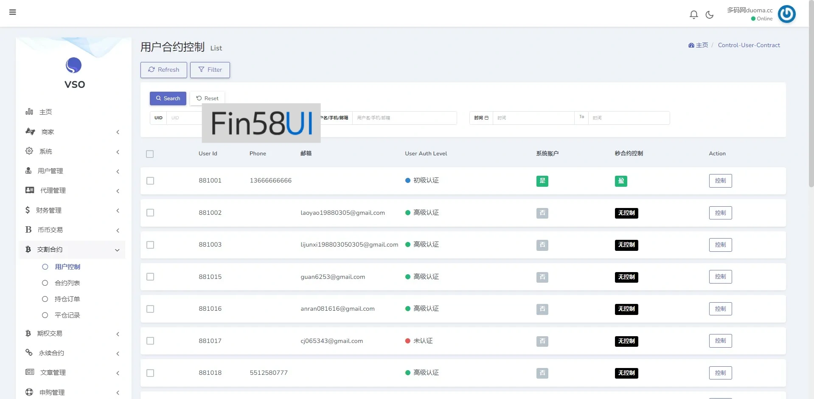Expand the 用户管理 submenu arrow
Viewport: 814px width, 399px height.
118,171
